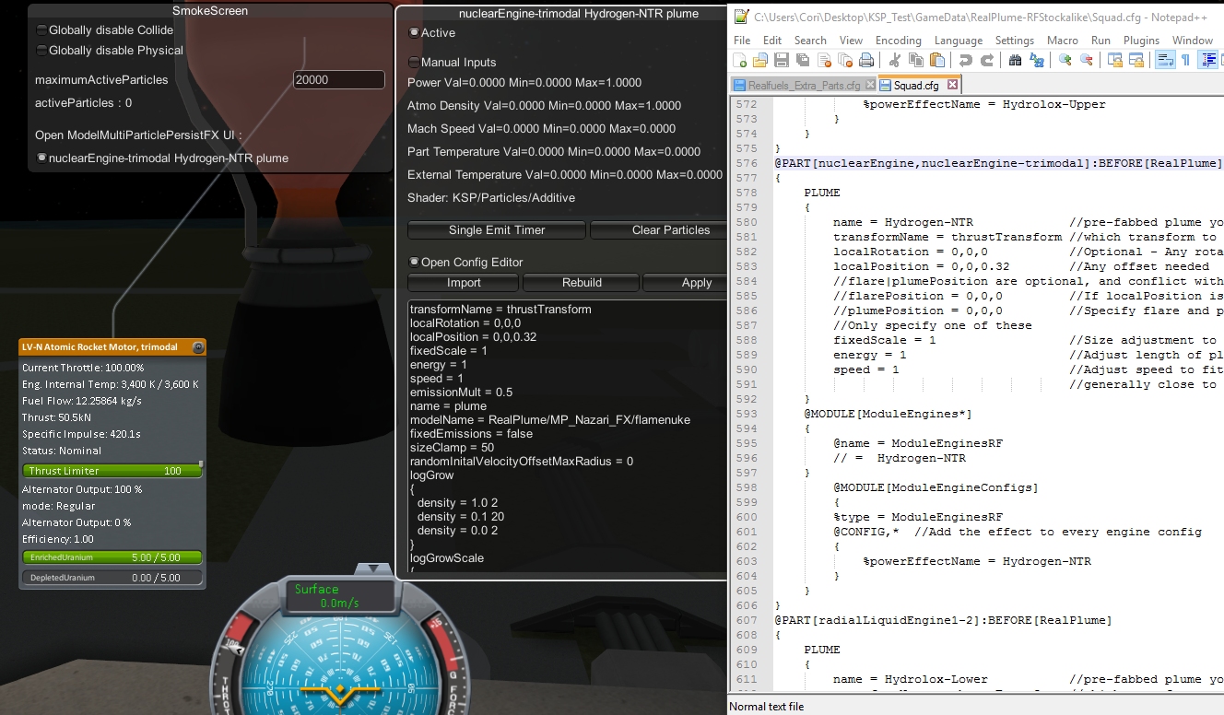Enable Globally disable Physical option

point(41,50)
